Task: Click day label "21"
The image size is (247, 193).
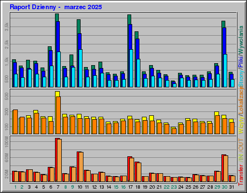Action: click(159, 187)
